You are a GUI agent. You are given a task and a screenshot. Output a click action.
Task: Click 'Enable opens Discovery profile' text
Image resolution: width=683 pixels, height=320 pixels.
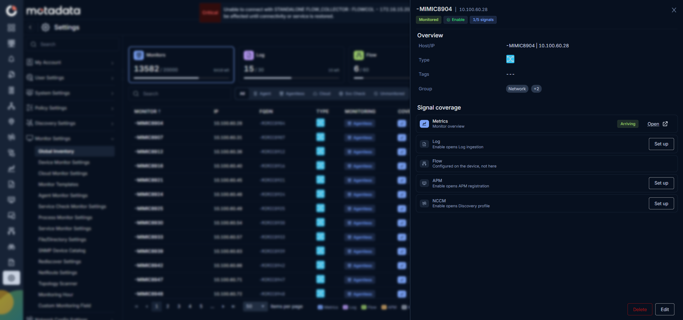[x=461, y=206]
